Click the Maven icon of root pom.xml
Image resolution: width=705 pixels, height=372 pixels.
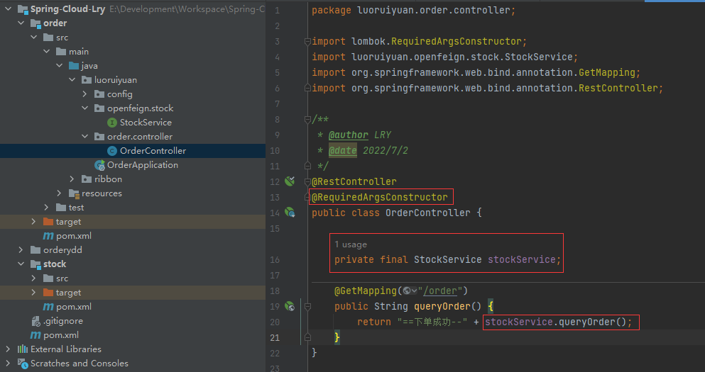(x=35, y=335)
